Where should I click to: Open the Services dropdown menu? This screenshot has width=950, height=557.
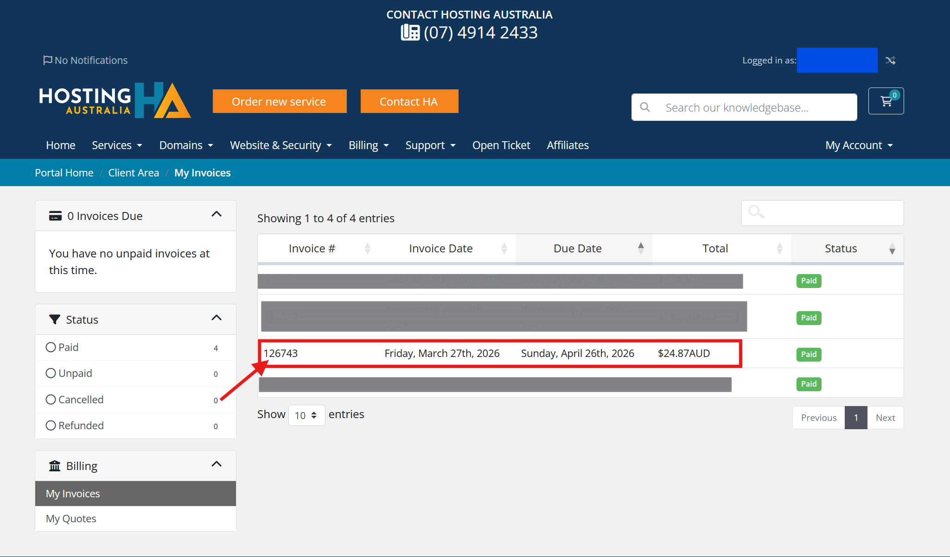[x=117, y=145]
